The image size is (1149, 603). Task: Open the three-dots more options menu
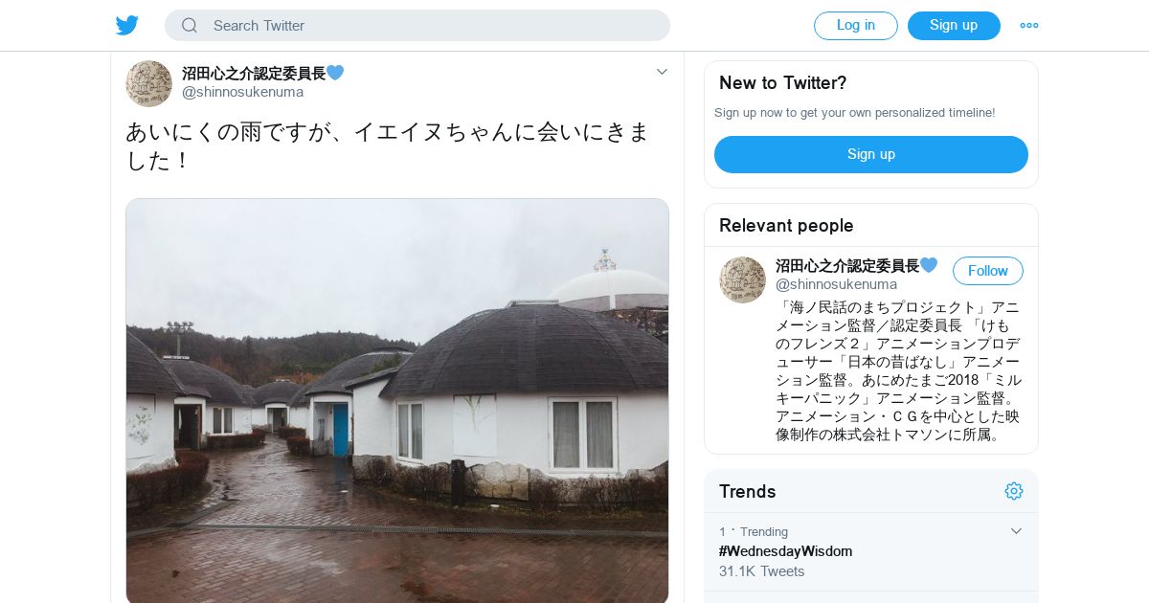click(x=1029, y=26)
